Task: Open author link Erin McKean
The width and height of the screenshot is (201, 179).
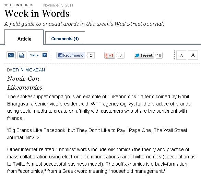Action: point(29,70)
